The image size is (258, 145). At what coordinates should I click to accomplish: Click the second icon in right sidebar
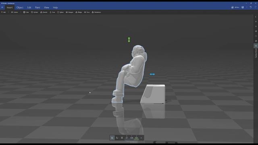(x=256, y=21)
